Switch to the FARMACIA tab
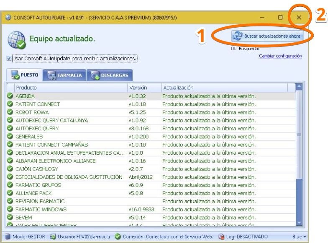This screenshot has height=243, width=330. pyautogui.click(x=64, y=75)
